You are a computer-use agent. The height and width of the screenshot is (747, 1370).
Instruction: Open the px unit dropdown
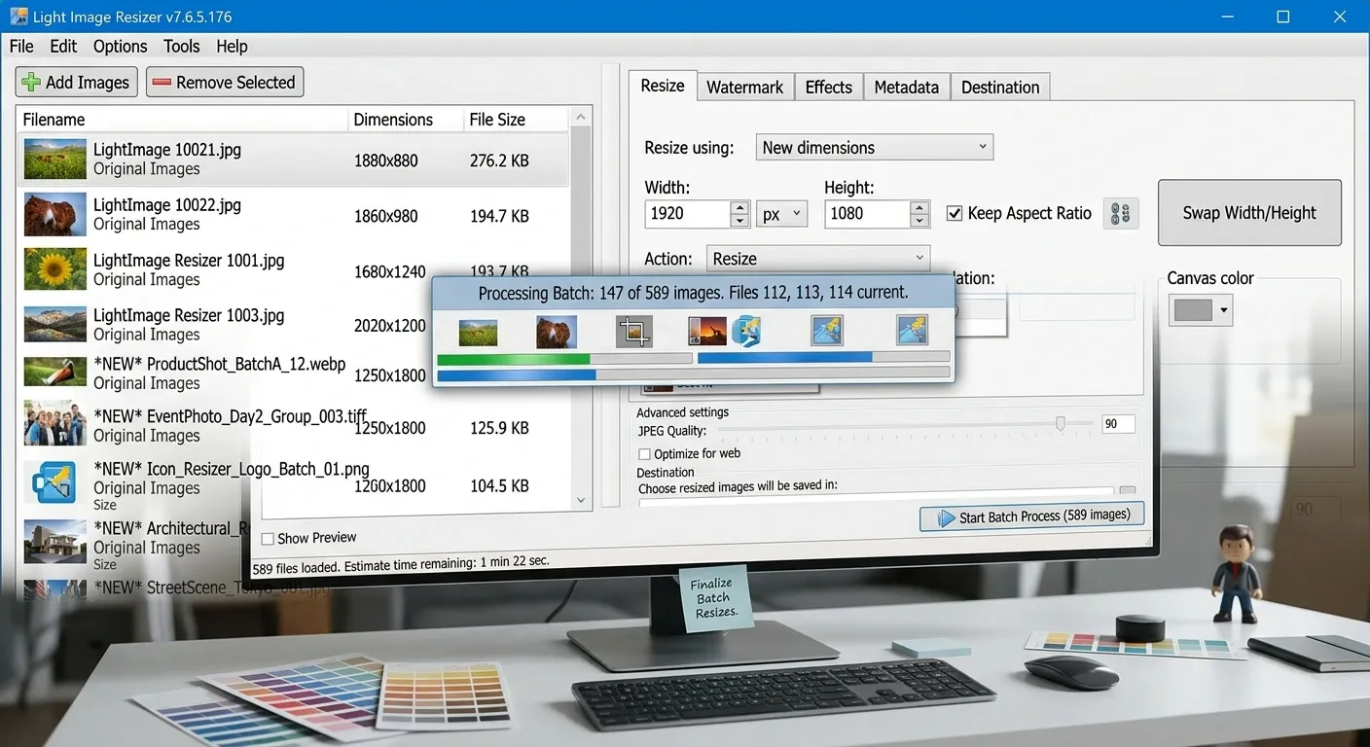781,214
